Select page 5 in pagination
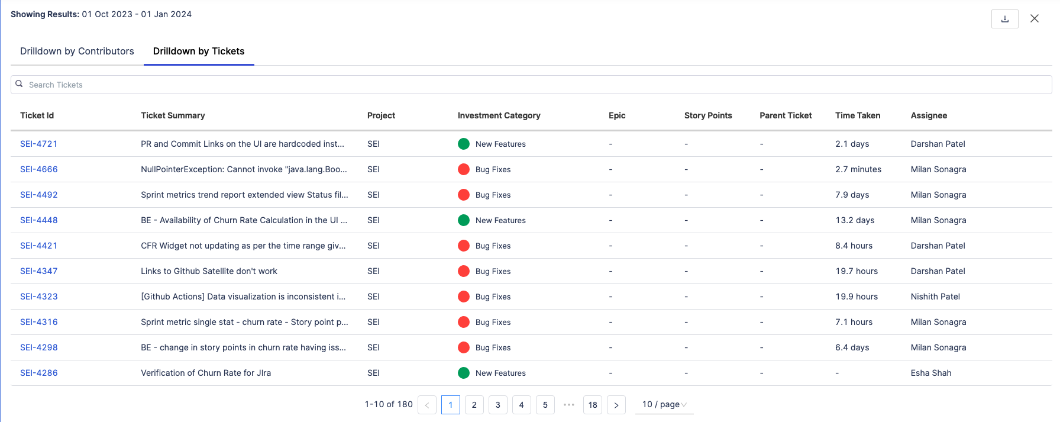 [x=545, y=405]
